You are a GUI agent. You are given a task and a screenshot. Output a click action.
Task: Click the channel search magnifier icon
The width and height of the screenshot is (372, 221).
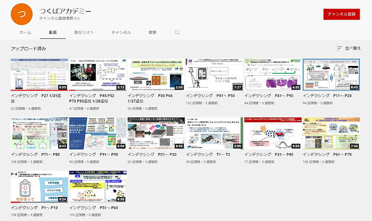click(x=177, y=32)
